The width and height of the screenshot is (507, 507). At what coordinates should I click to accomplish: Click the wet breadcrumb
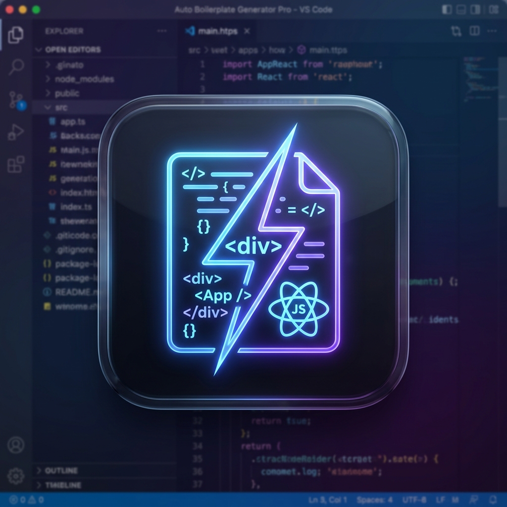(219, 50)
